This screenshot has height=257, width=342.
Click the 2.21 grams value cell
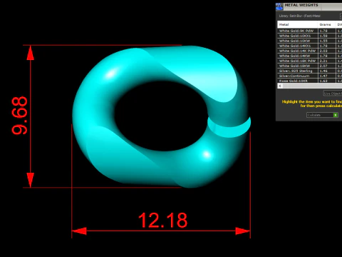326,61
